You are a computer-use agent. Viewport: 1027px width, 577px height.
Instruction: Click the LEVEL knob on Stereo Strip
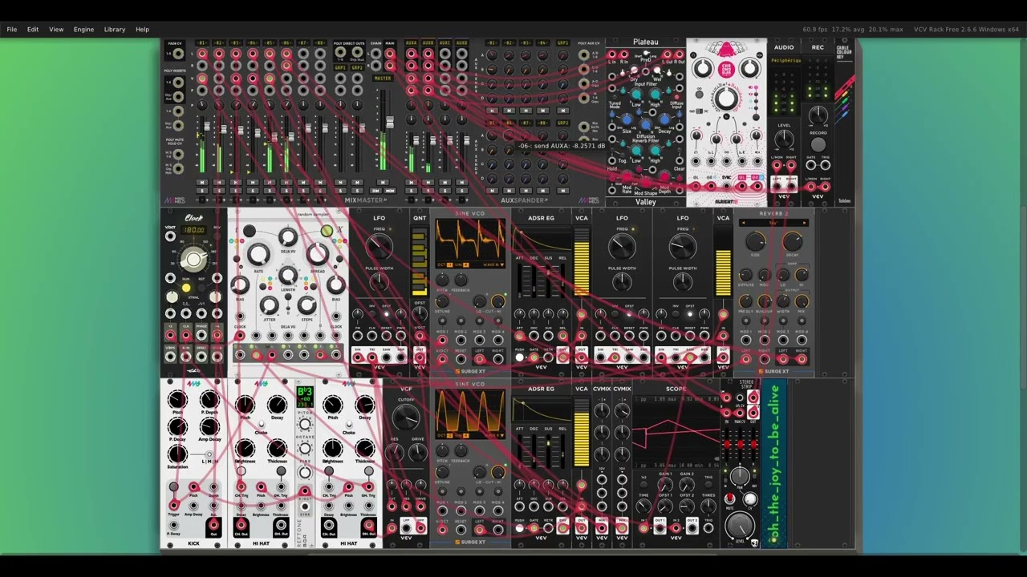tap(740, 525)
